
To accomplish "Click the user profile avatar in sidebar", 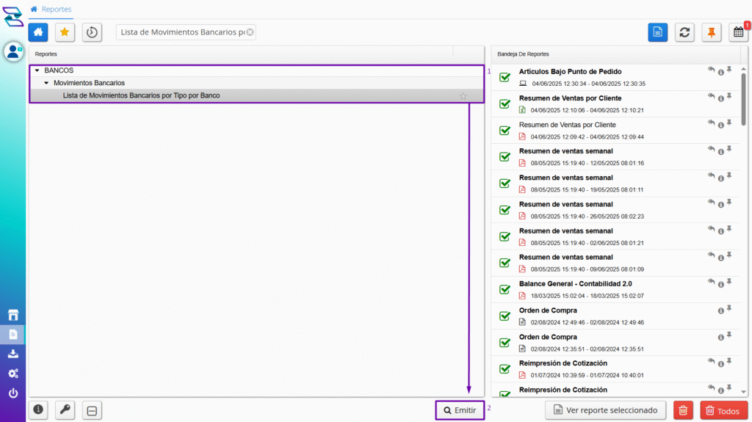I will [13, 51].
